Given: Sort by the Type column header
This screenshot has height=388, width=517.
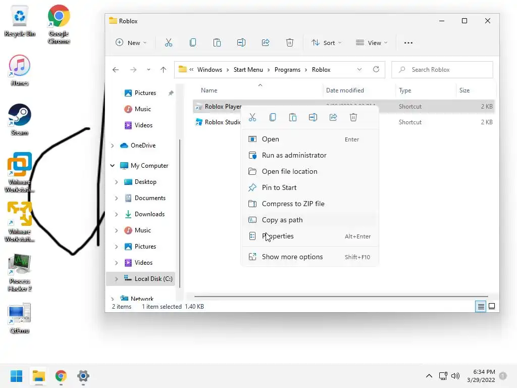Looking at the screenshot, I should tap(405, 90).
